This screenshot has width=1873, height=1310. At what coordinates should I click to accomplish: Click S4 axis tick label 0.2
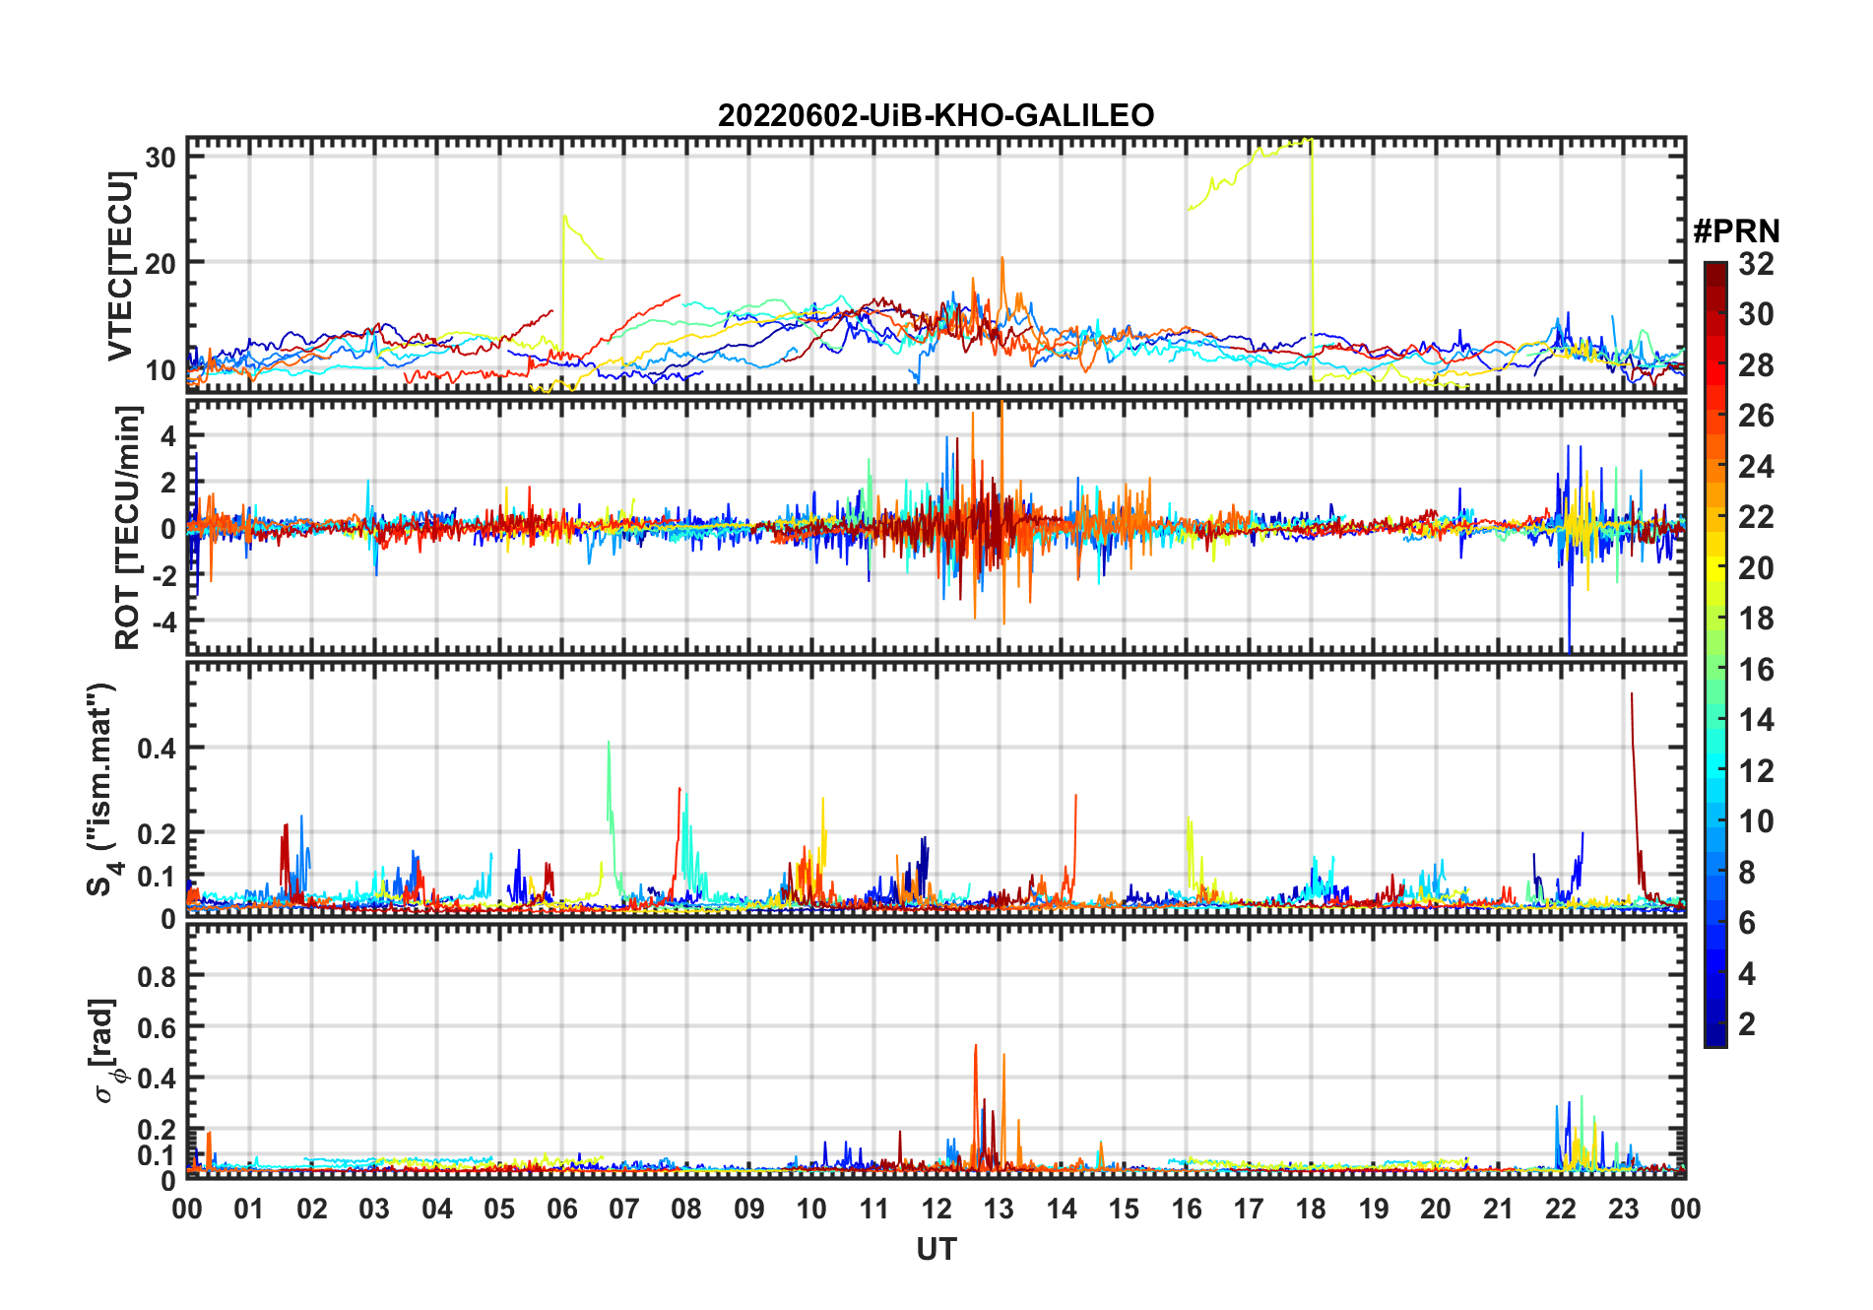tap(157, 833)
